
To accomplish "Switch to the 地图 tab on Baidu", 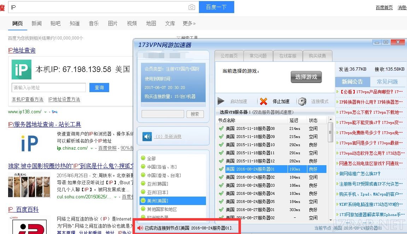I will coord(151,23).
